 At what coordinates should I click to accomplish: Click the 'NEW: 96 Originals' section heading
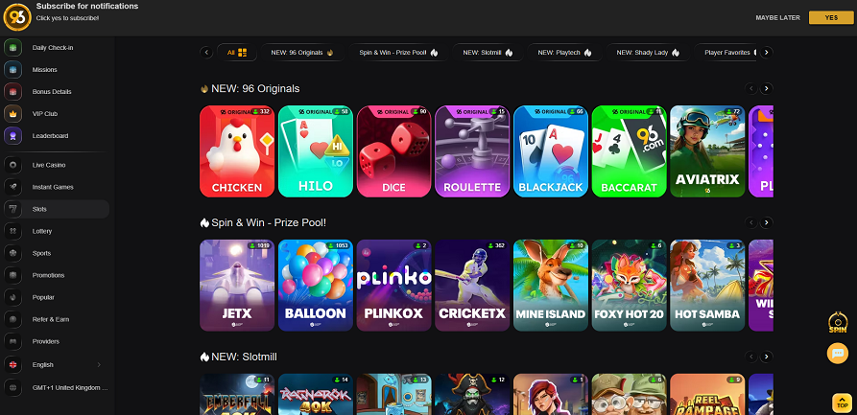click(x=255, y=88)
